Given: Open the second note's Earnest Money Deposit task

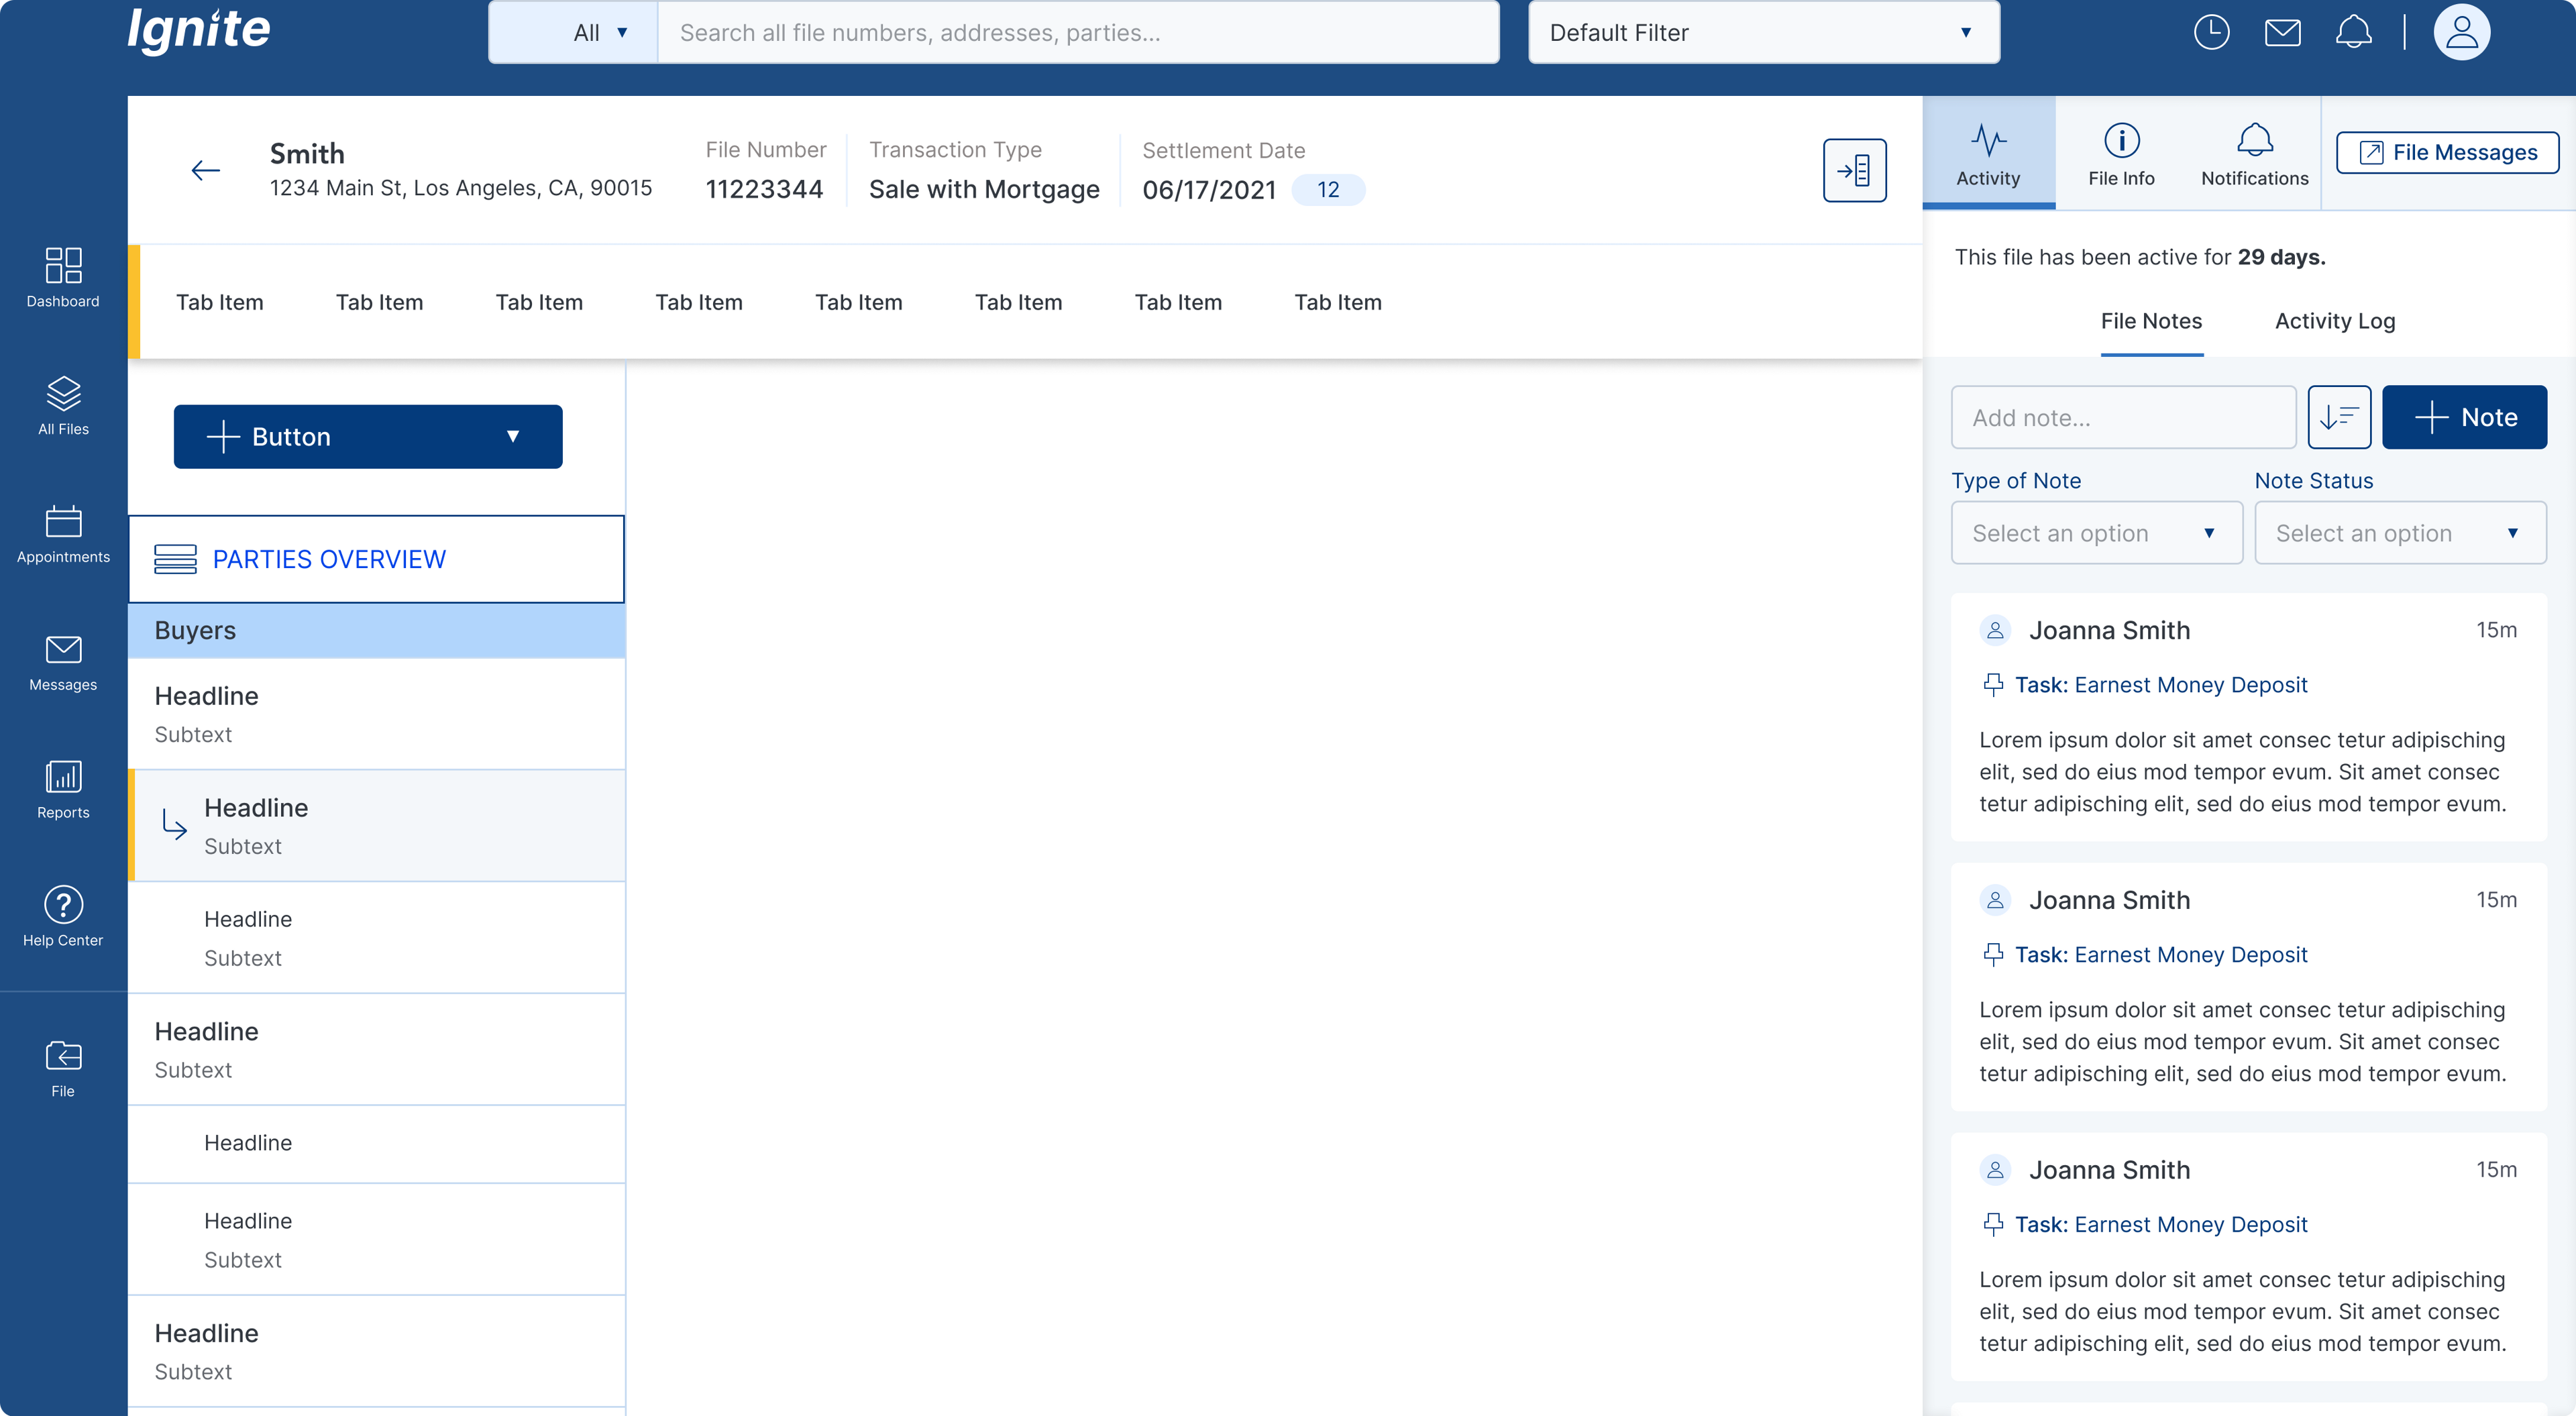Looking at the screenshot, I should 2161,955.
